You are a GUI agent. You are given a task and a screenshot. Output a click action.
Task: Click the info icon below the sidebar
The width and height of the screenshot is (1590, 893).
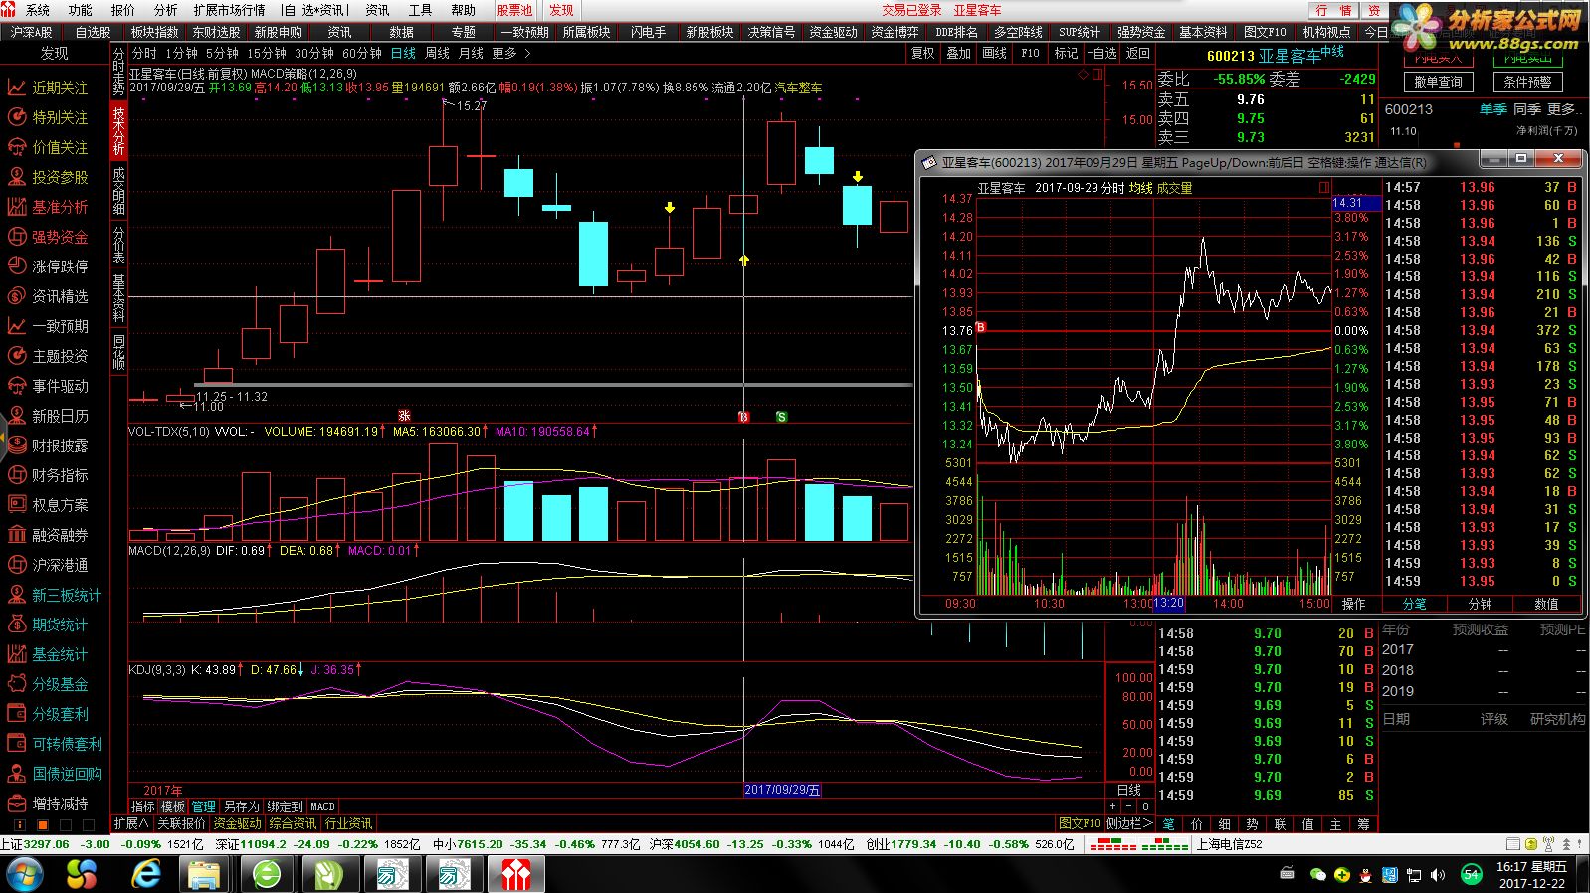tap(19, 824)
